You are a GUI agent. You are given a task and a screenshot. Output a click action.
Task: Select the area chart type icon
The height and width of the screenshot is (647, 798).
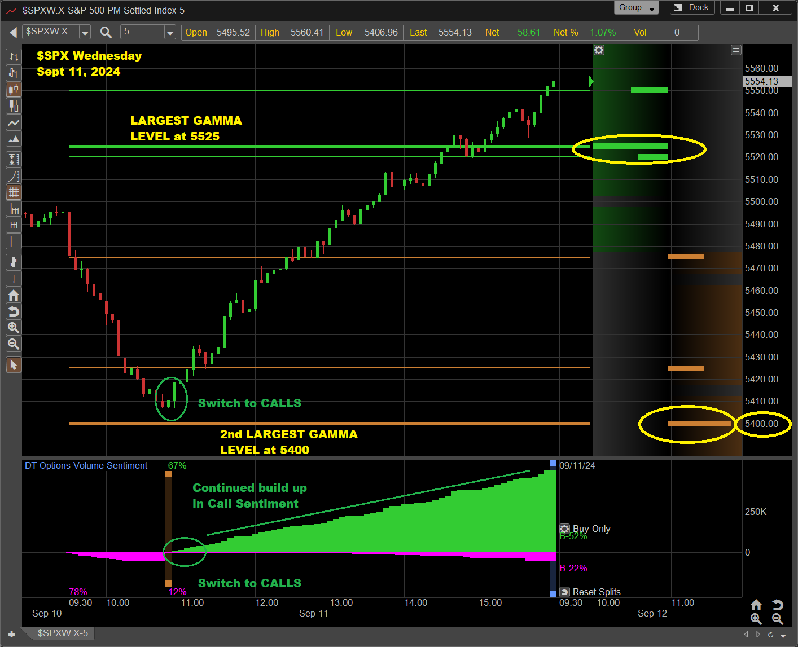click(14, 139)
